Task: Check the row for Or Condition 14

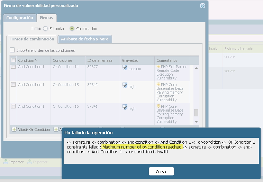Action: click(13, 67)
